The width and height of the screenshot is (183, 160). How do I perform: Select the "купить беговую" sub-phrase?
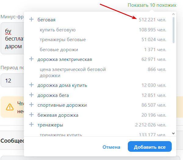click(x=58, y=30)
